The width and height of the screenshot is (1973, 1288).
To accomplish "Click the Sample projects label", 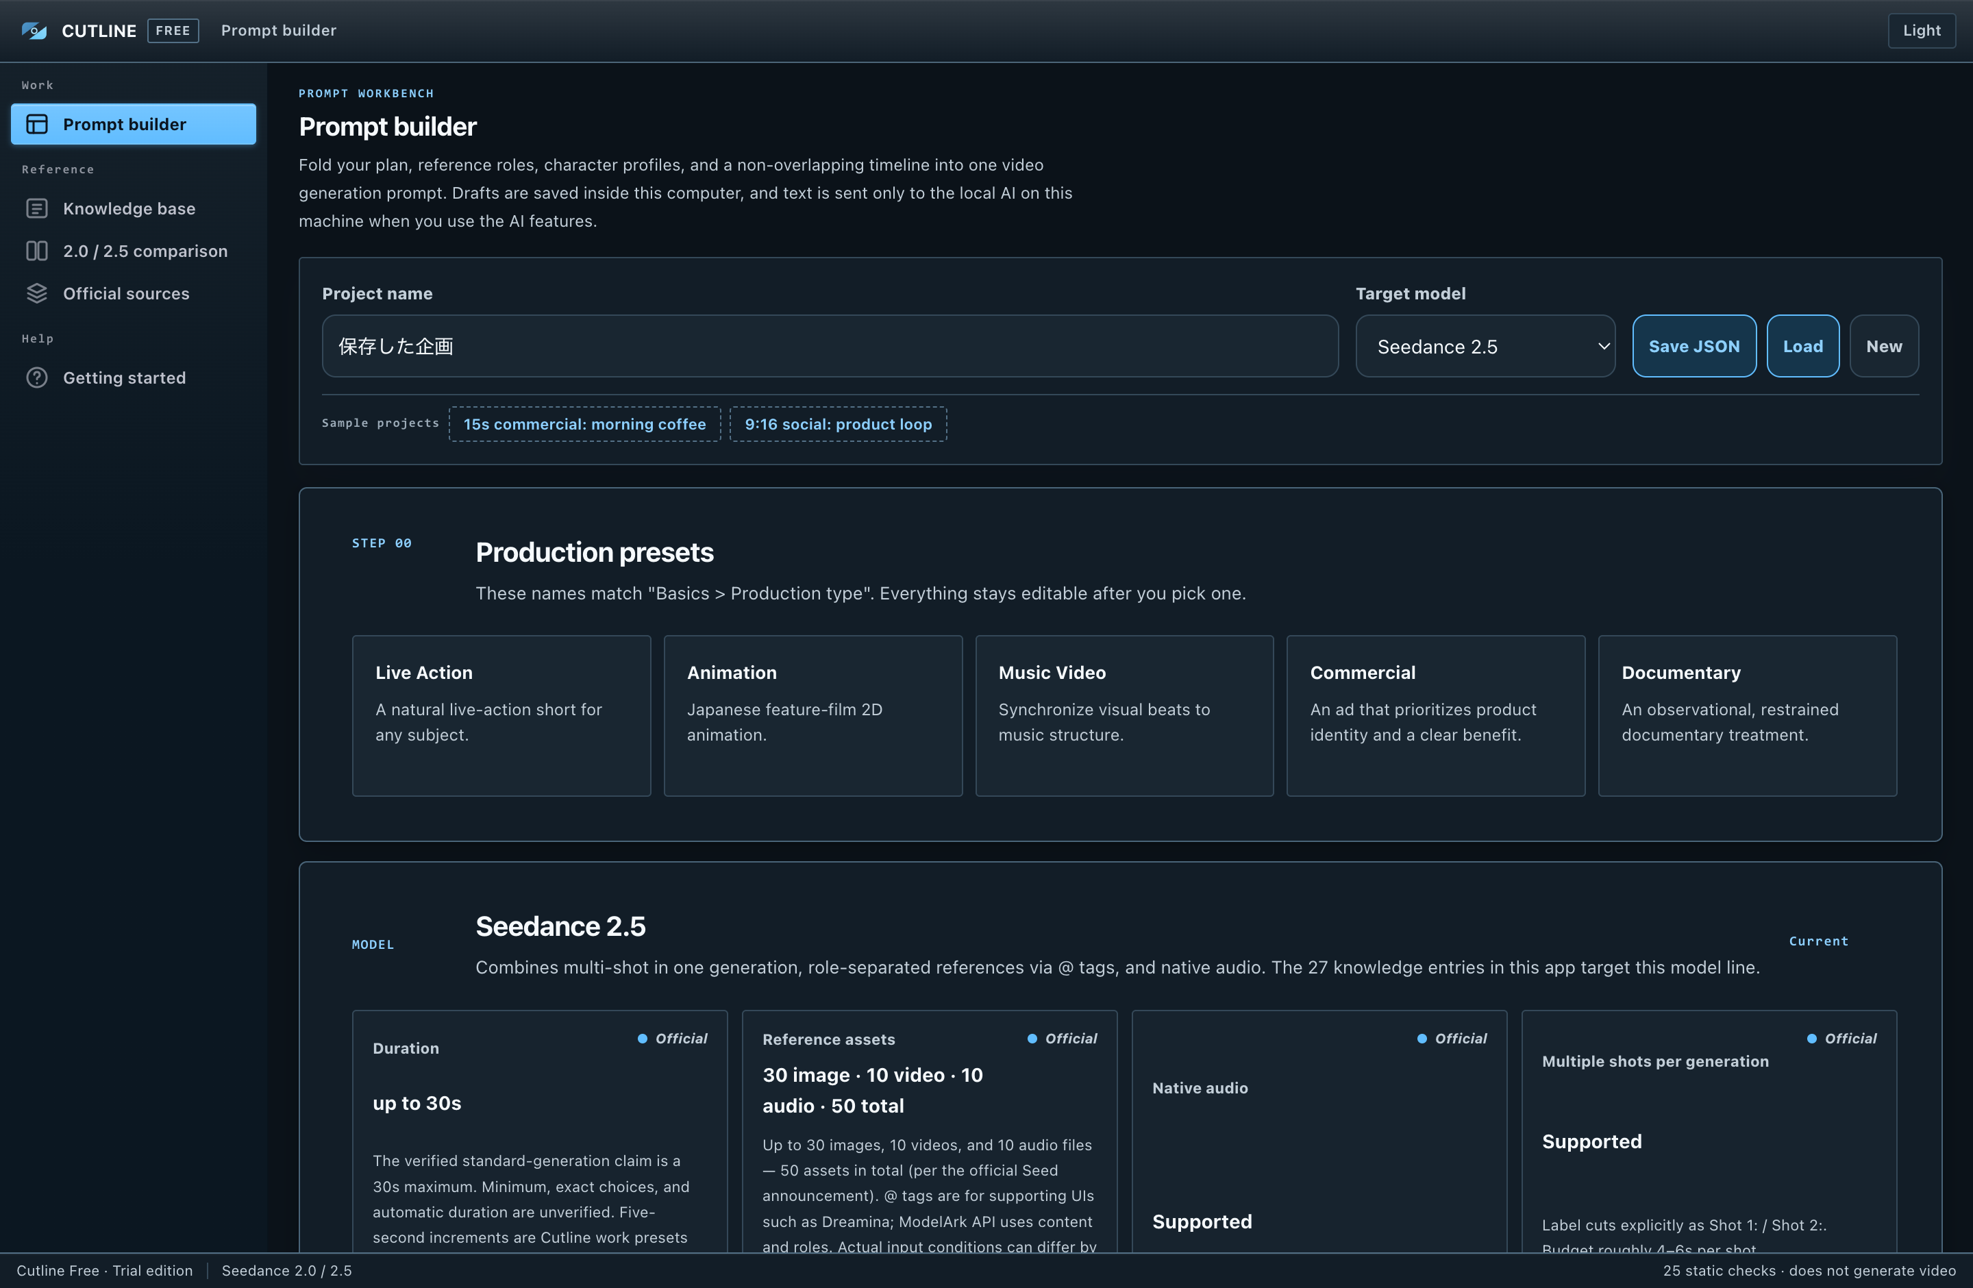I will (x=380, y=423).
